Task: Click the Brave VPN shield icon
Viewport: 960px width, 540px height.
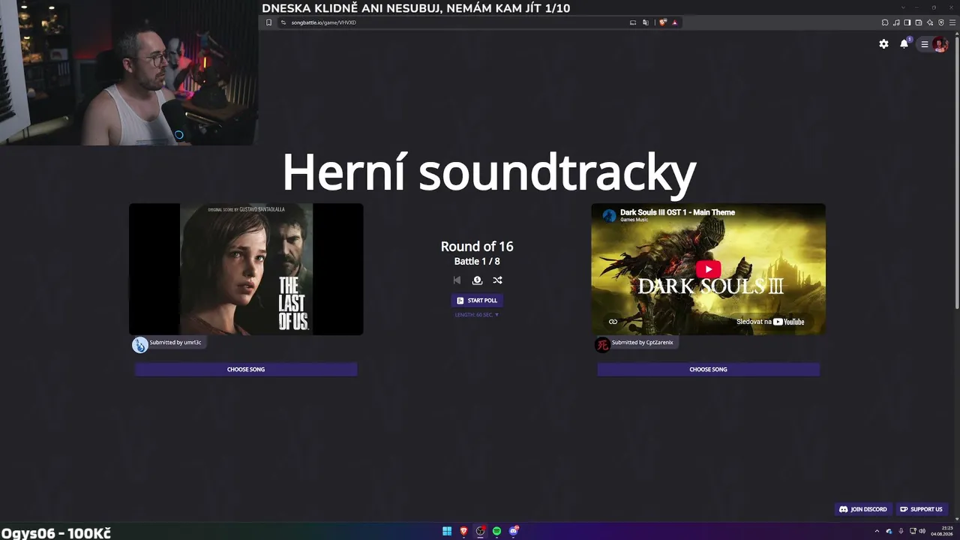Action: [x=941, y=22]
